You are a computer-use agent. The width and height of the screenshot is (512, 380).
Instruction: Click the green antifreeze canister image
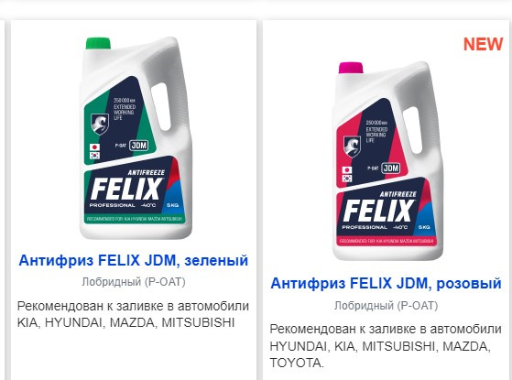tap(136, 137)
